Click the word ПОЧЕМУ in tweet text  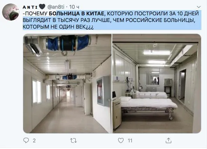click(36, 14)
